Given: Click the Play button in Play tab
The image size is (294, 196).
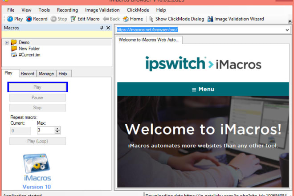Looking at the screenshot, I should pos(37,87).
